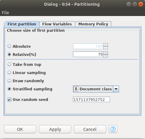Select the Absolute radio button
145x139 pixels.
pyautogui.click(x=9, y=46)
